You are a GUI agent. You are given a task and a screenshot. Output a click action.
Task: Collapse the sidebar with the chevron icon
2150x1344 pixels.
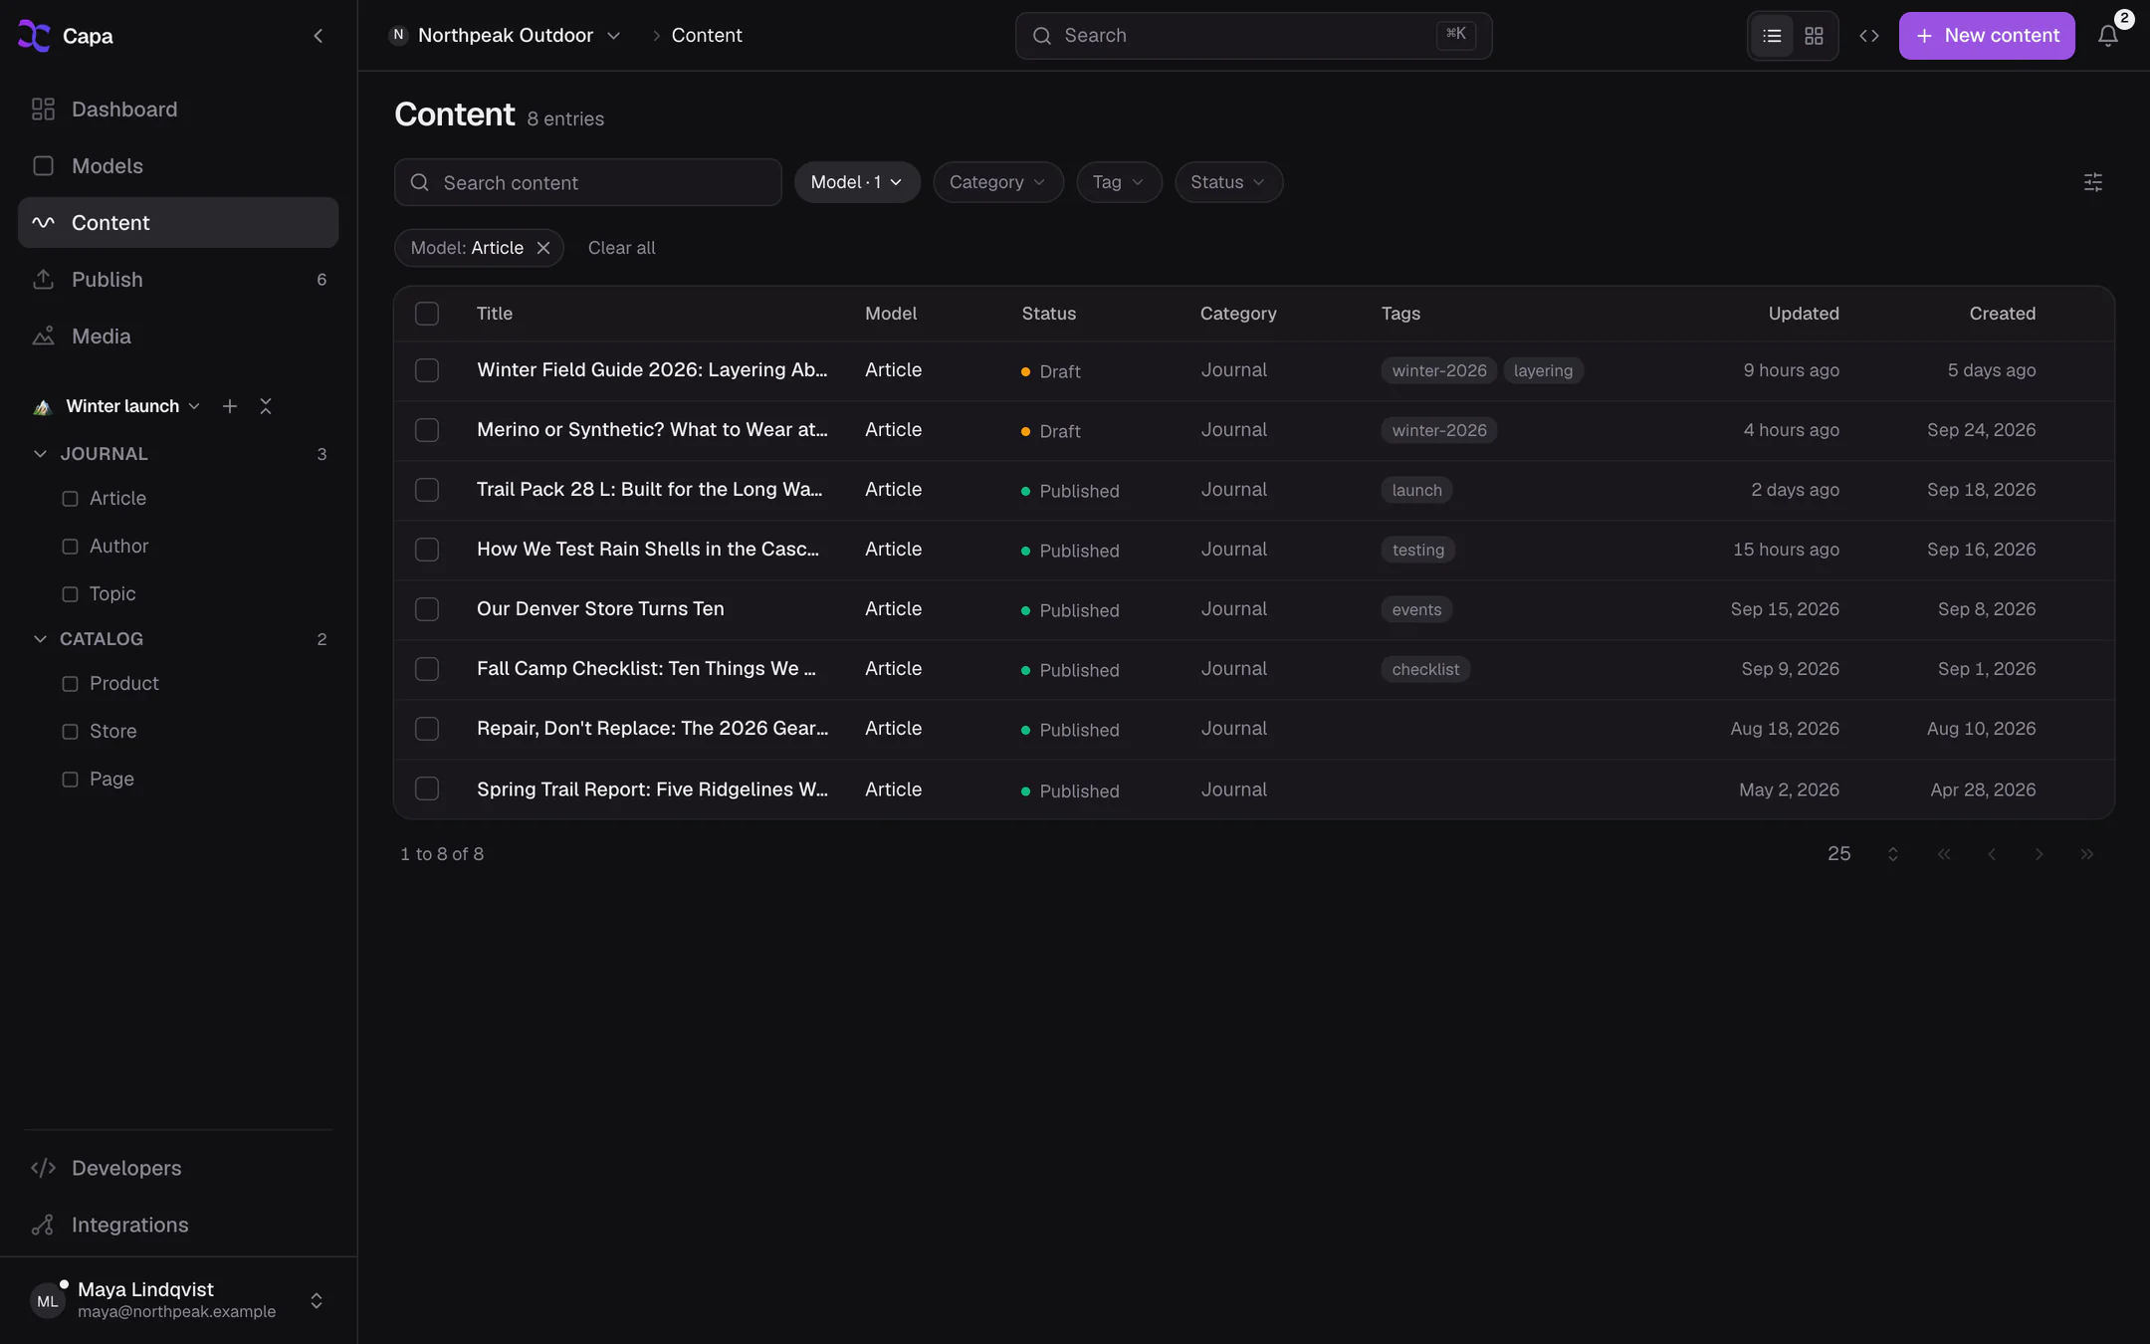coord(318,36)
